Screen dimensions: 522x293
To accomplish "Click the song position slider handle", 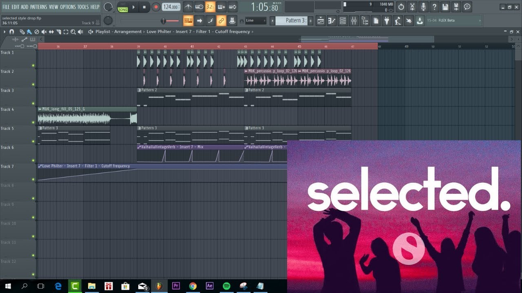I will (x=163, y=21).
